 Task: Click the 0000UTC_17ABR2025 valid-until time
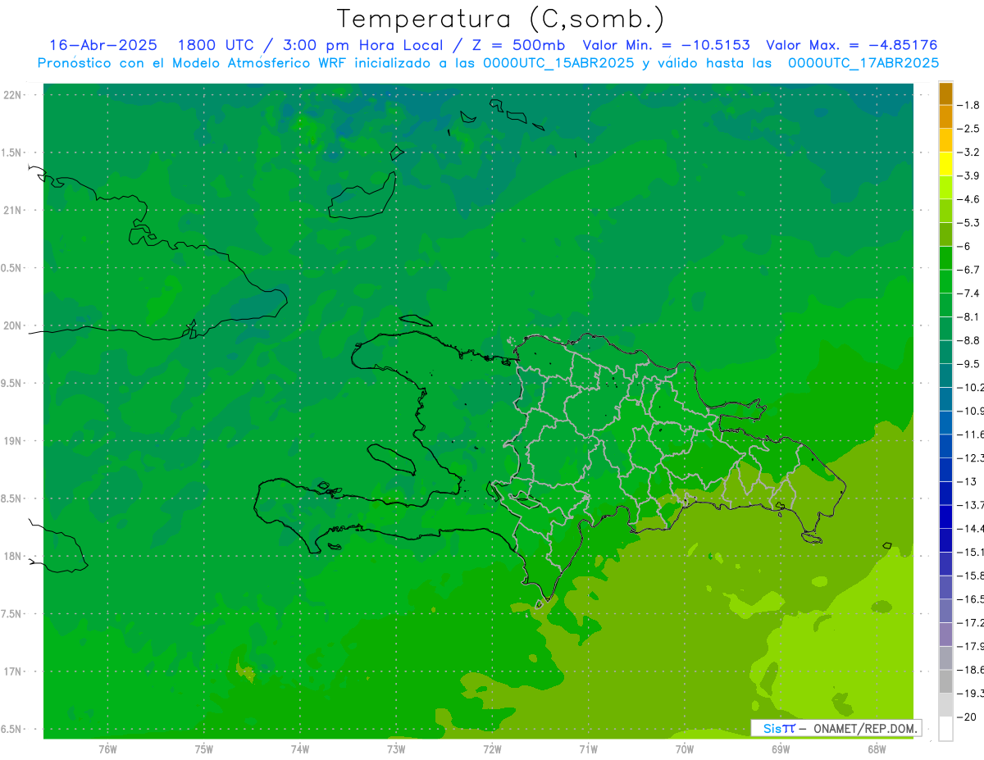[x=863, y=63]
